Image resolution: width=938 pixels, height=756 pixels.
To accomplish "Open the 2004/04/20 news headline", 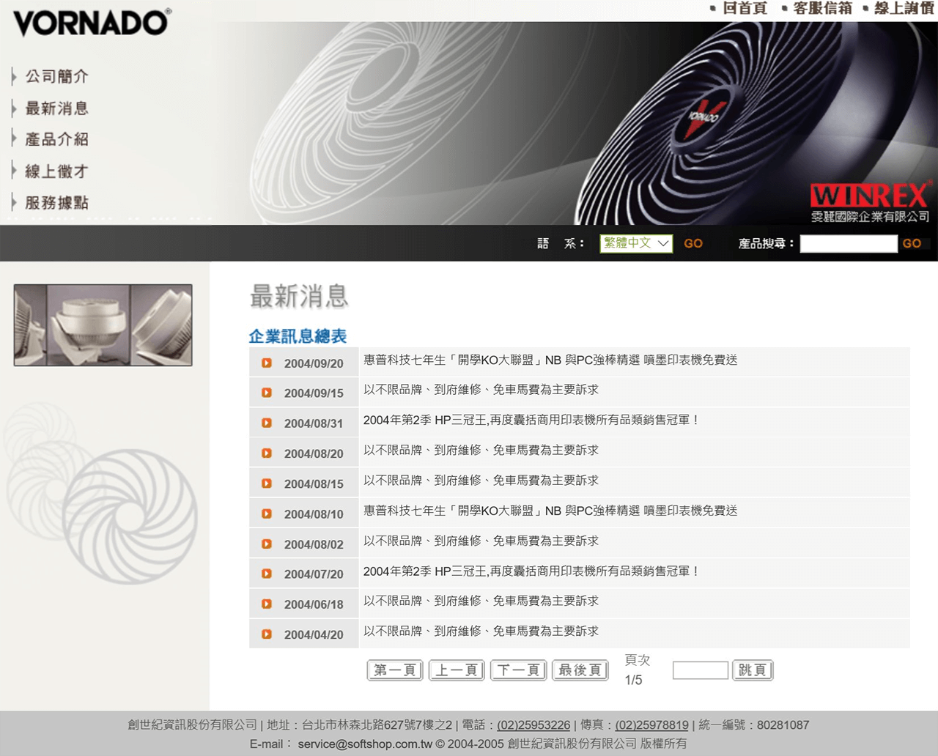I will (x=481, y=631).
